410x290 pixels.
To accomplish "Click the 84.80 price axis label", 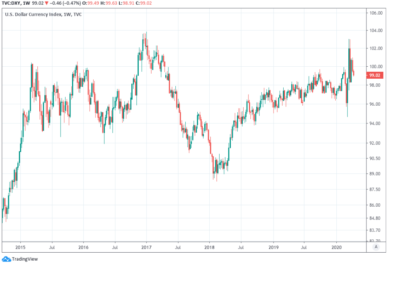I will (x=375, y=218).
